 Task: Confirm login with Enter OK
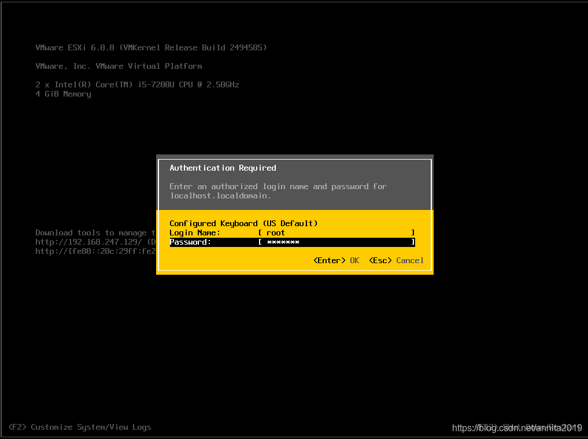pos(336,260)
